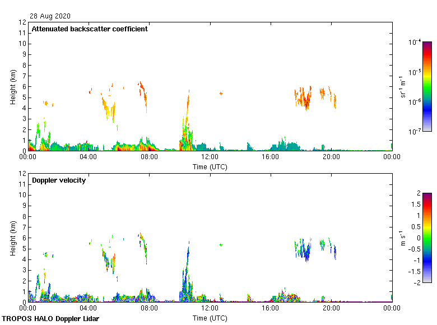Image resolution: width=437 pixels, height=325 pixels.
Task: Click the 04:00 tick on the backscatter time axis
Action: (89, 157)
